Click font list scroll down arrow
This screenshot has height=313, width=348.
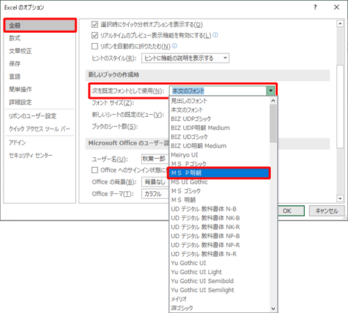(273, 309)
